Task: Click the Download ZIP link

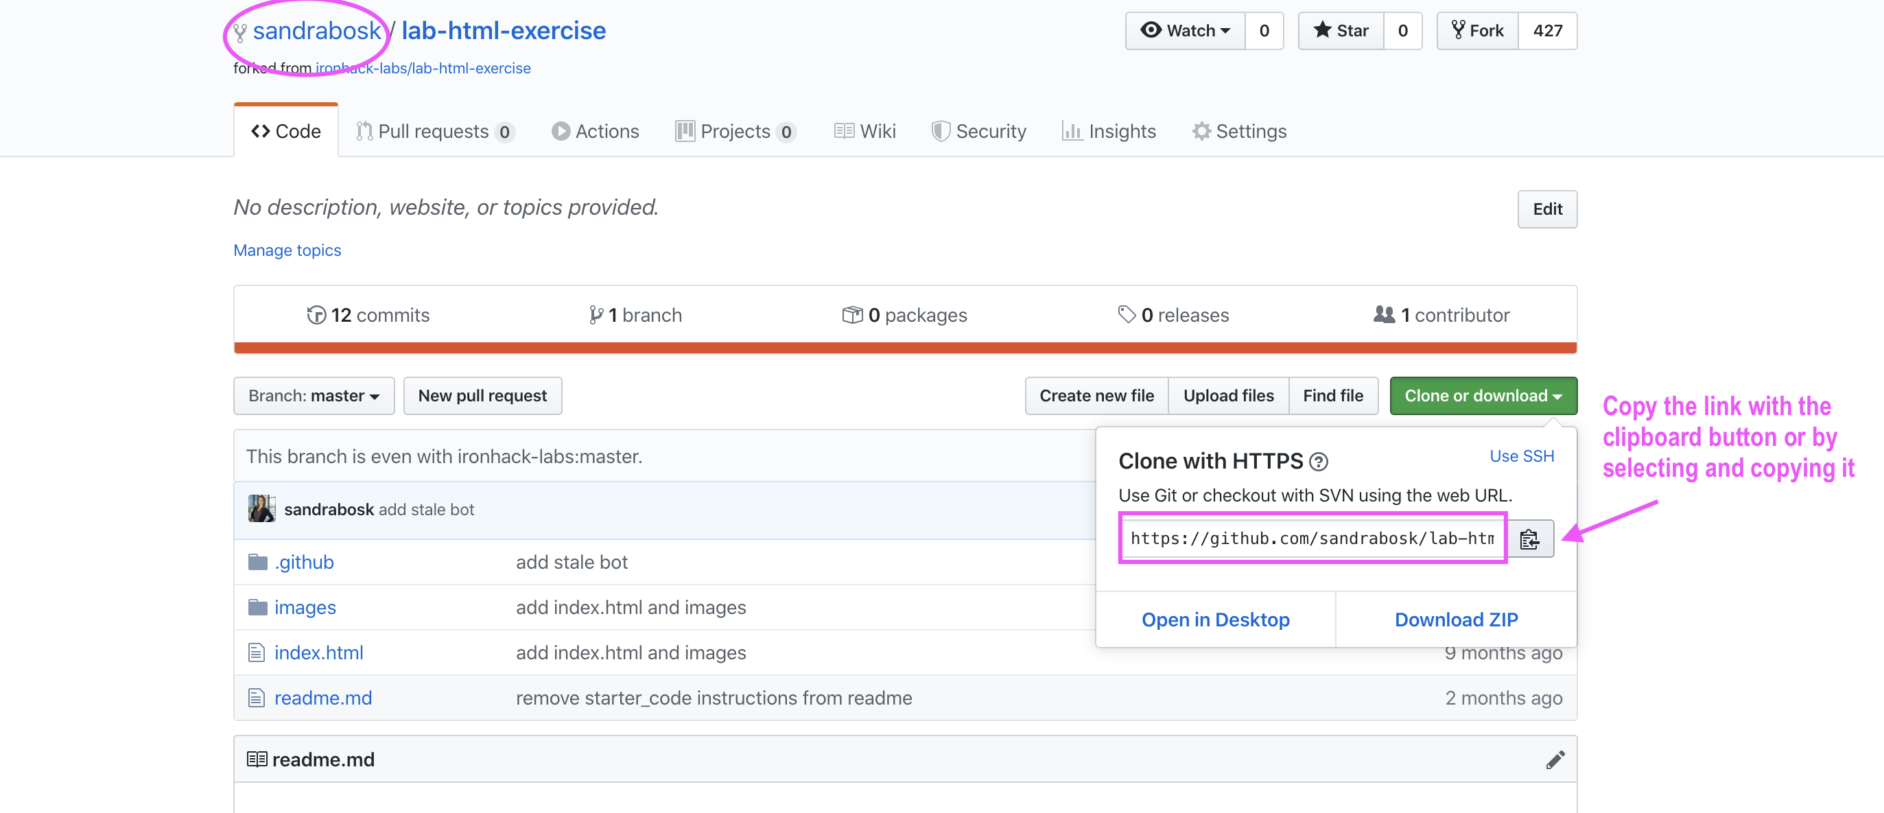Action: pos(1455,620)
